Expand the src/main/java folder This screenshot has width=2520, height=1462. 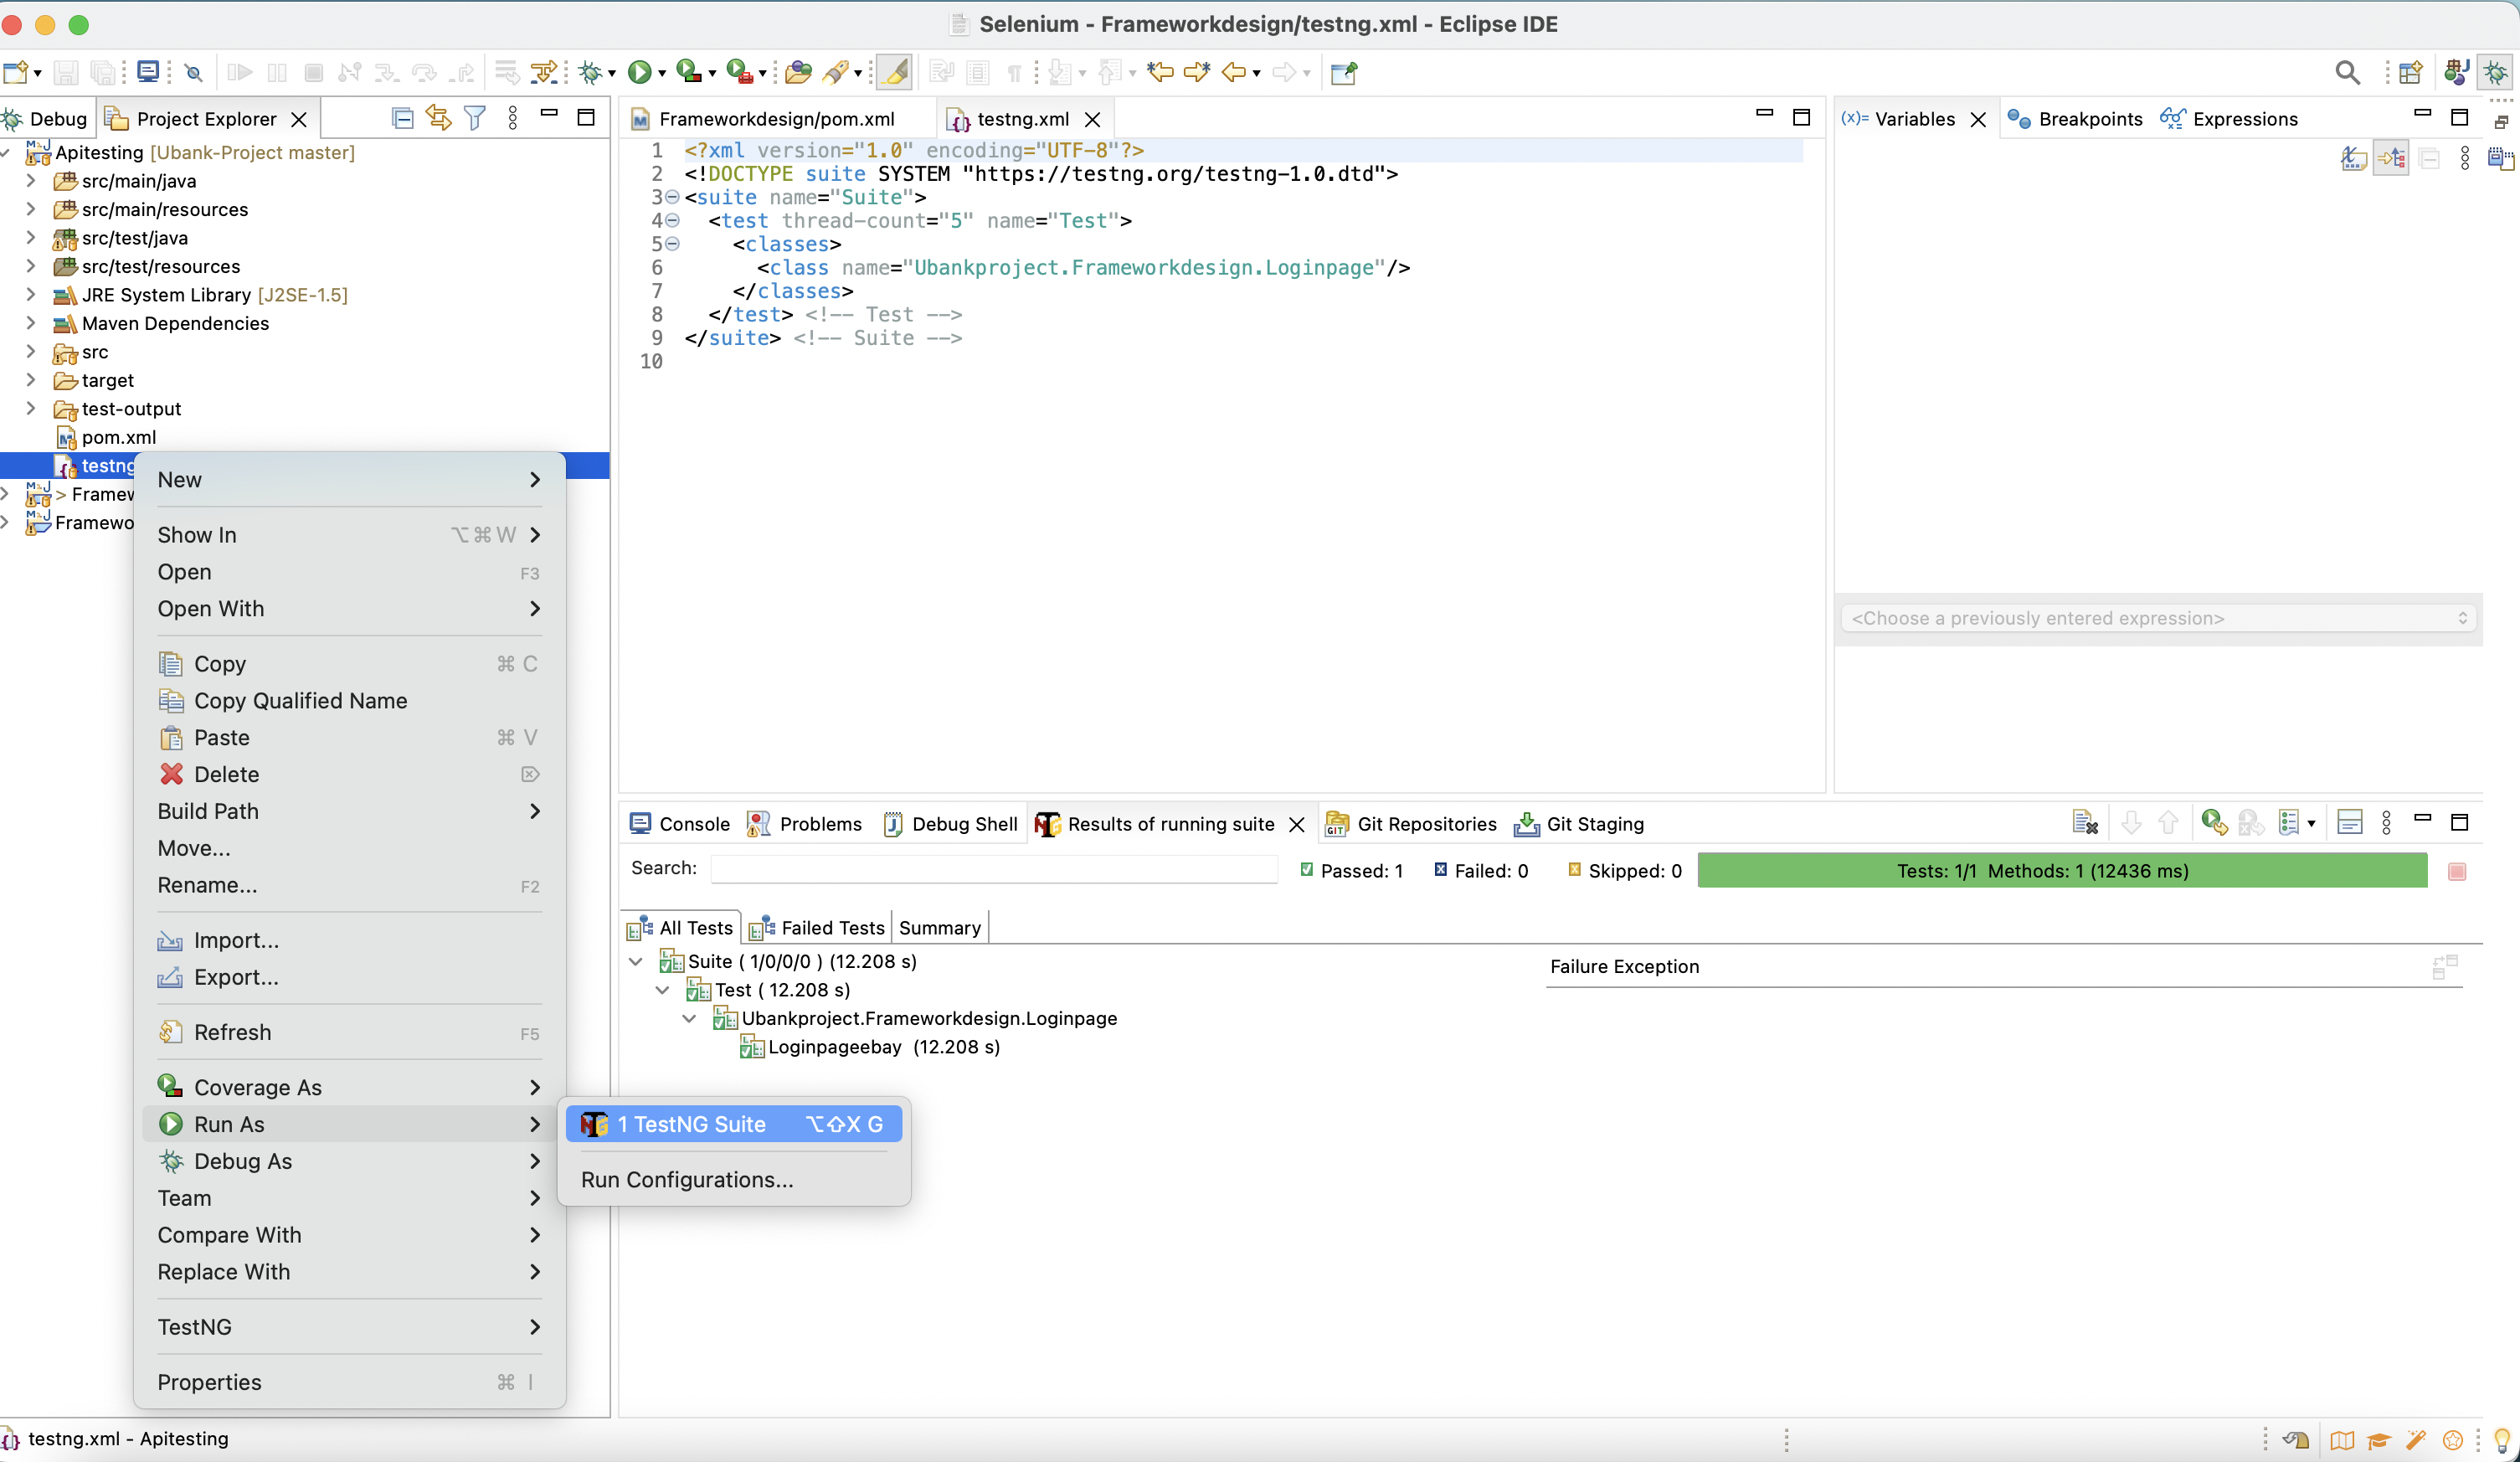tap(31, 181)
